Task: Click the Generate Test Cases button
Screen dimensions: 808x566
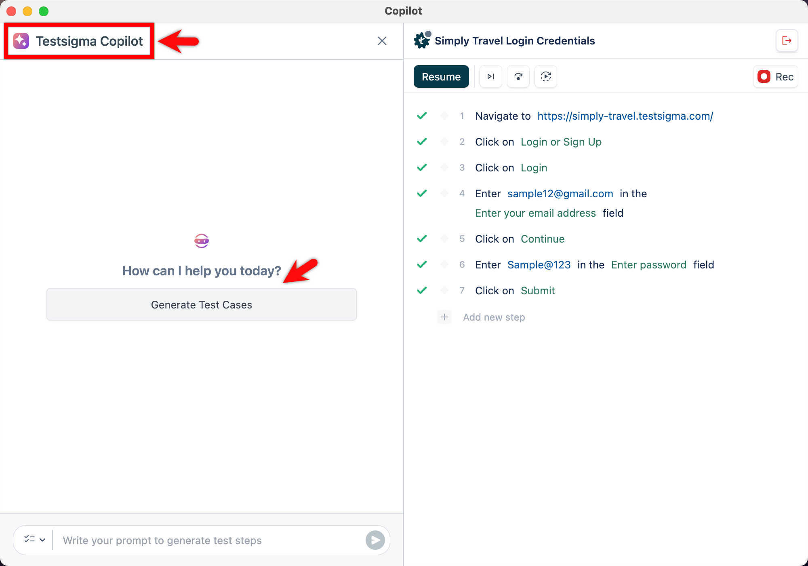Action: click(x=201, y=304)
